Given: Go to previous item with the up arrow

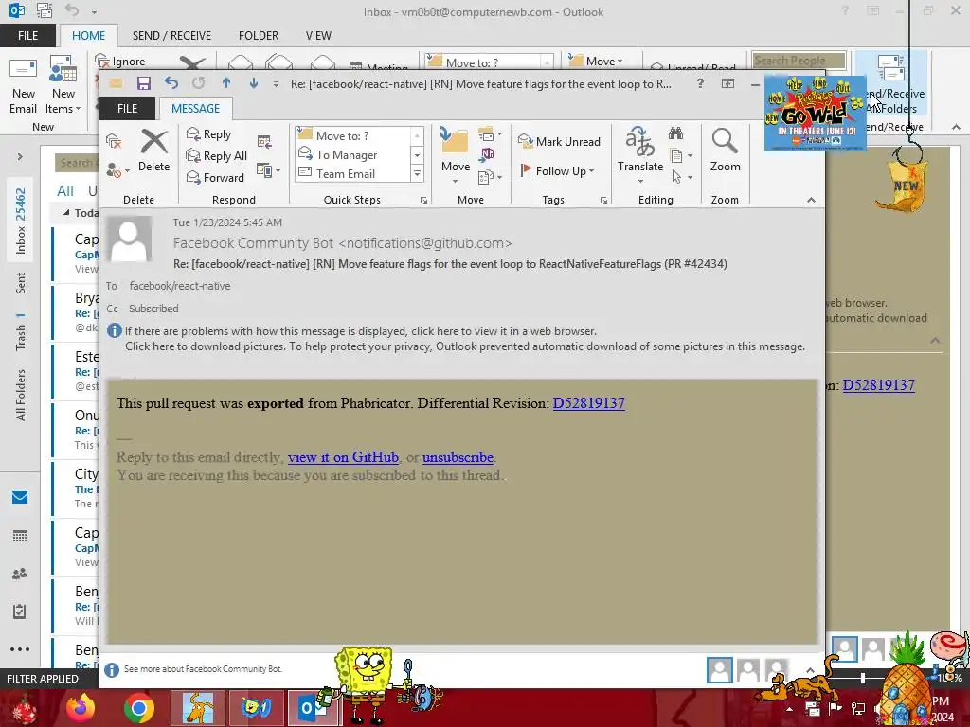Looking at the screenshot, I should [226, 83].
